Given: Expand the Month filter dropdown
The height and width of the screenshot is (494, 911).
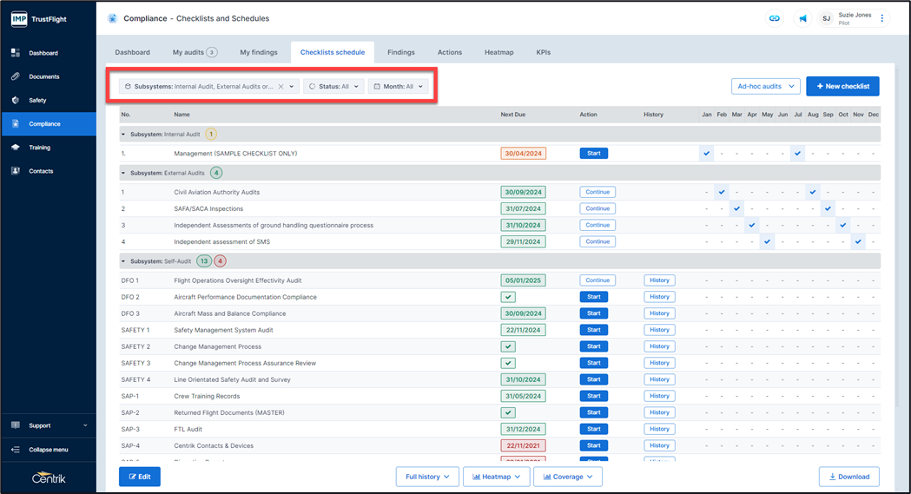Looking at the screenshot, I should pyautogui.click(x=399, y=87).
